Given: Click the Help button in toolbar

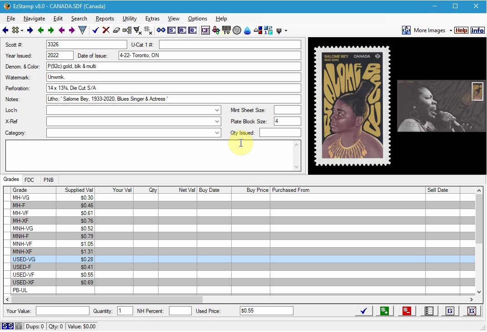Looking at the screenshot, I should pos(461,30).
